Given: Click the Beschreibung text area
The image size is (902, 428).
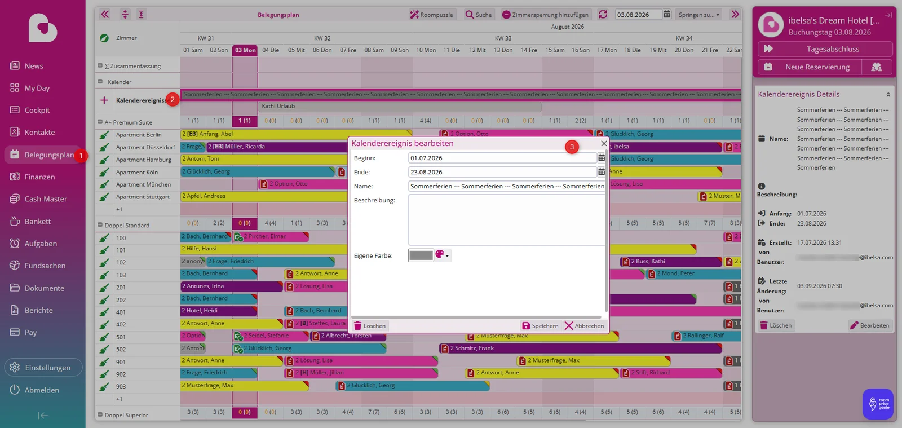Looking at the screenshot, I should [506, 220].
